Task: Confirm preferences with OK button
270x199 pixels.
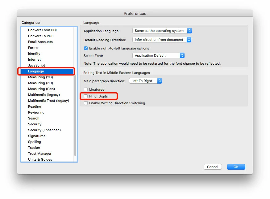Action: click(x=236, y=167)
